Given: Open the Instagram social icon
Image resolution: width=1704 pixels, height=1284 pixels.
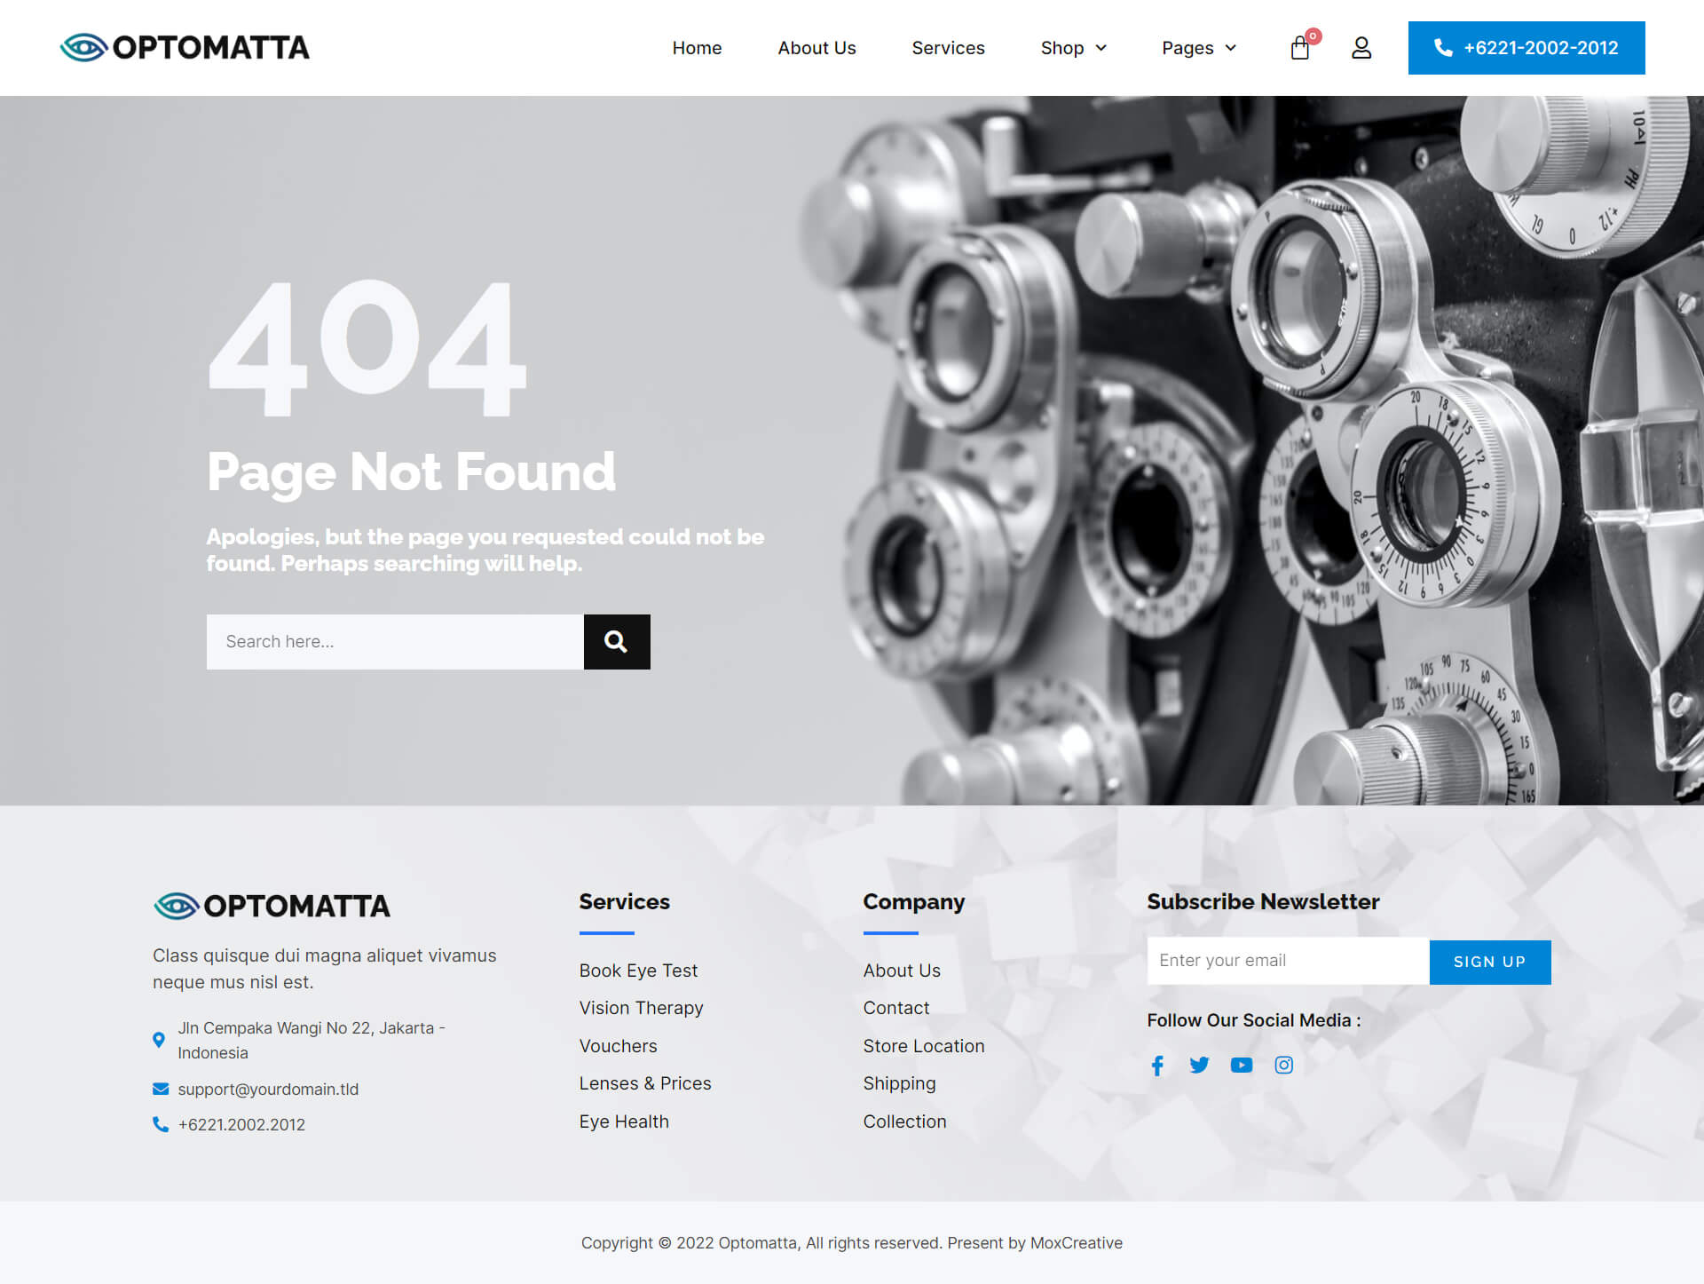Looking at the screenshot, I should (1283, 1066).
